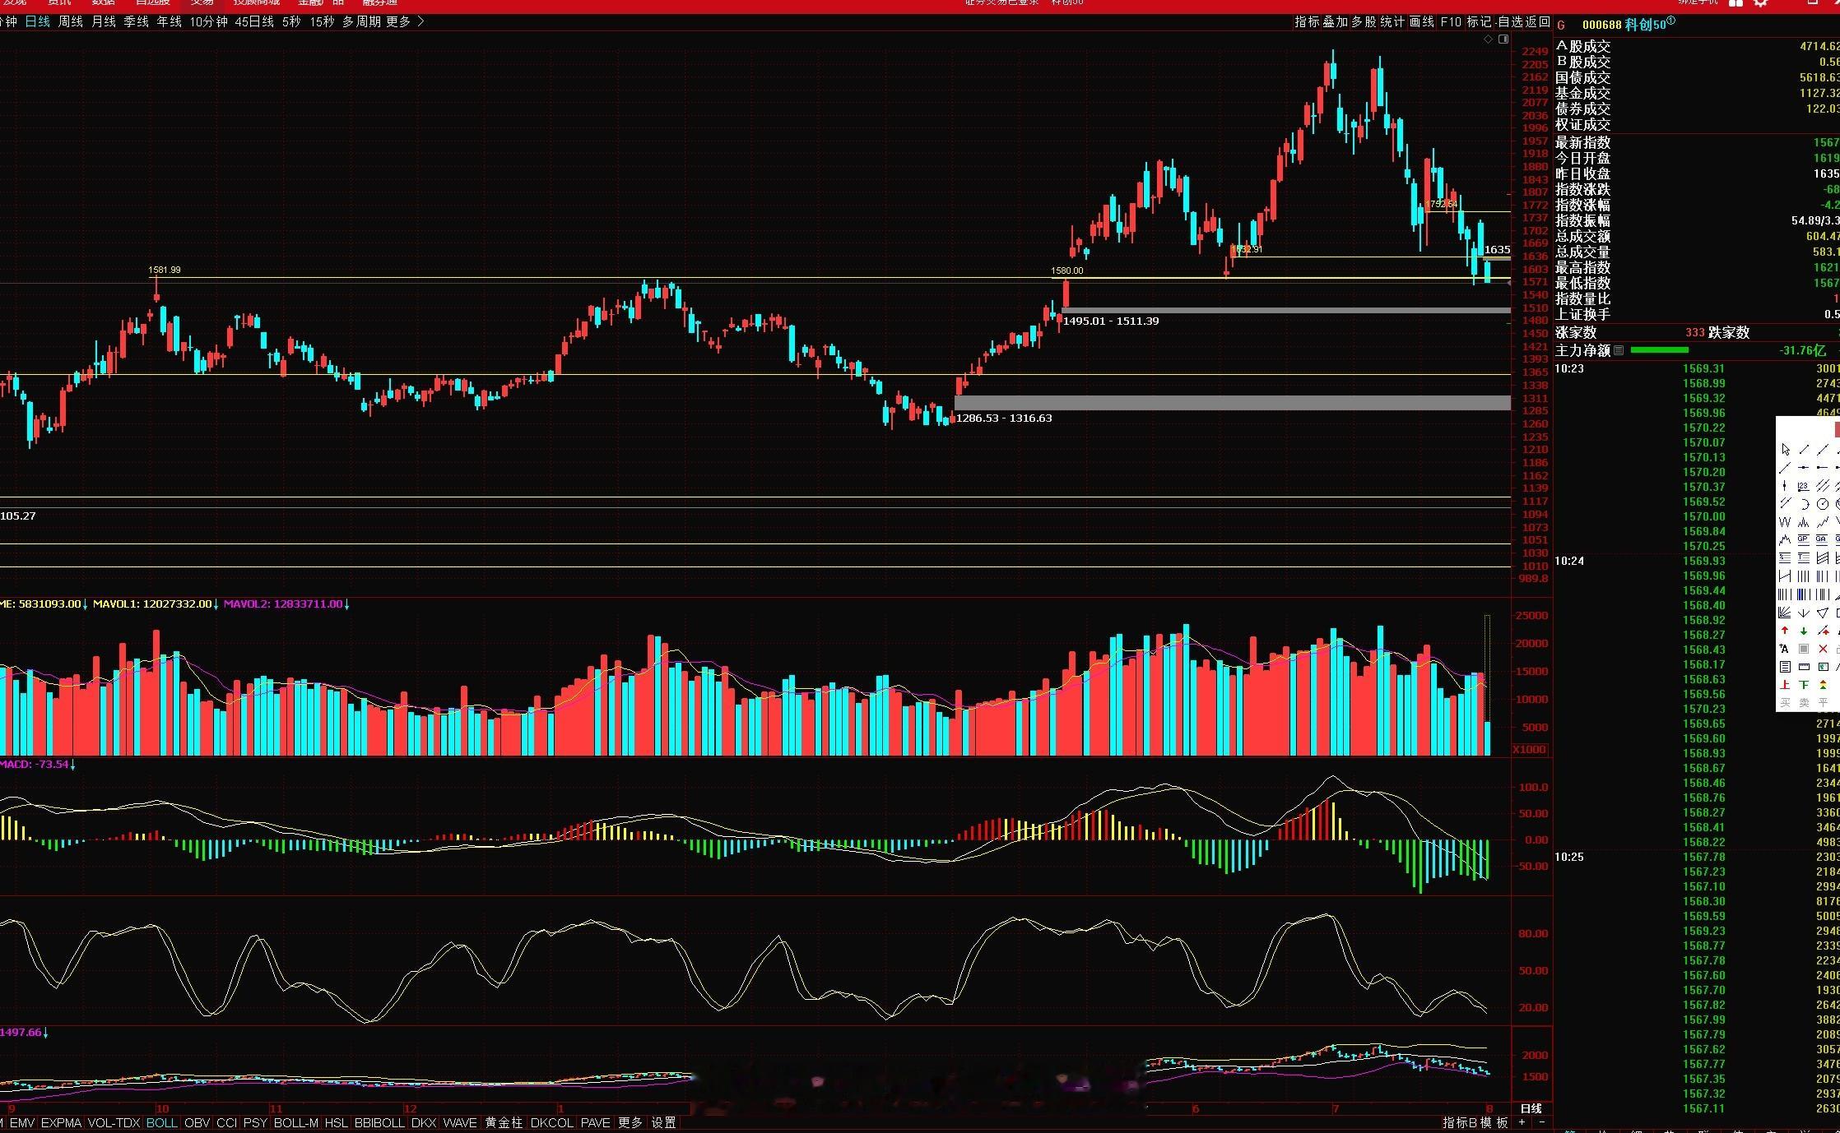Click the 画线 drawing tools button
1840x1133 pixels.
1422,22
